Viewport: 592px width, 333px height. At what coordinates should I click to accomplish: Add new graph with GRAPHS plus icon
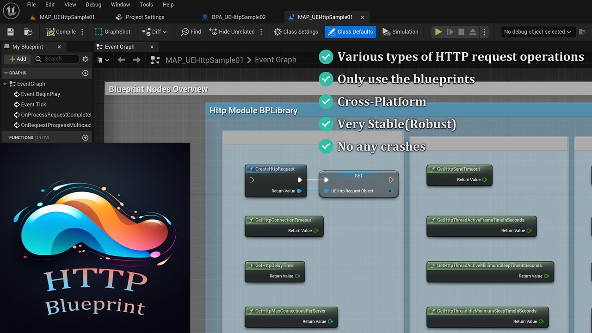point(85,73)
